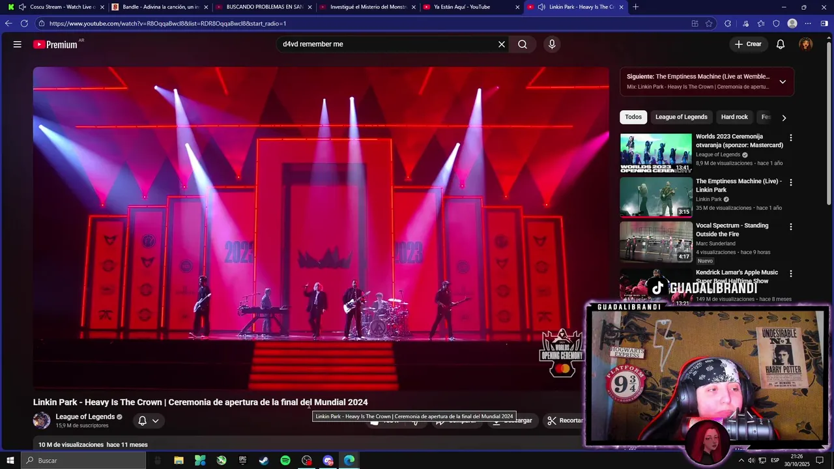The height and width of the screenshot is (469, 834).
Task: Open media control music icon in toolbar
Action: [745, 23]
